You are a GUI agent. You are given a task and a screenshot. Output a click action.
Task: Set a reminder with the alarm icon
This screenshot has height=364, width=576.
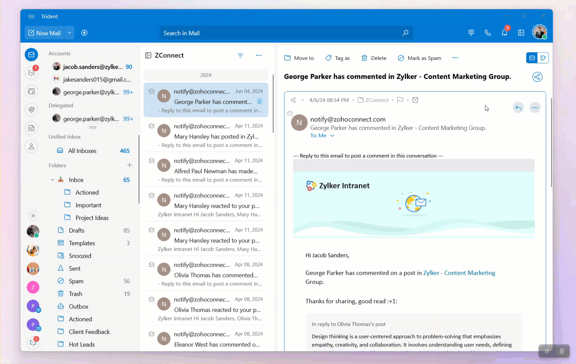(x=415, y=100)
